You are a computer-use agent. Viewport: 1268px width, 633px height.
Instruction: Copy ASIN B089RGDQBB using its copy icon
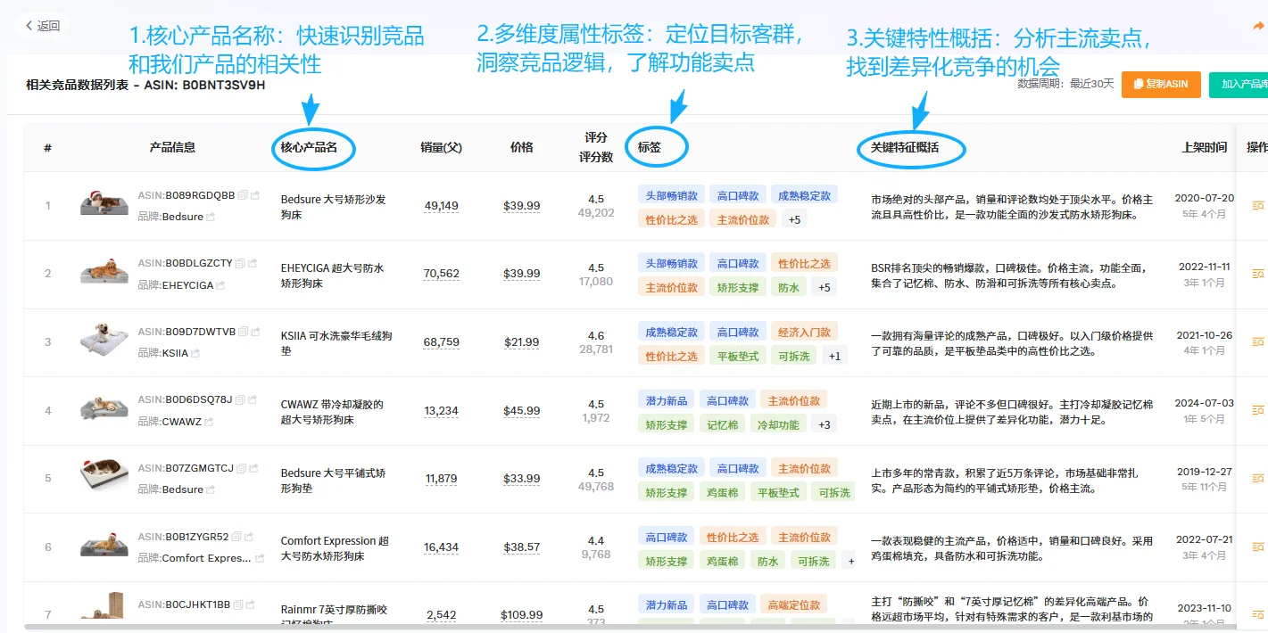(x=244, y=195)
